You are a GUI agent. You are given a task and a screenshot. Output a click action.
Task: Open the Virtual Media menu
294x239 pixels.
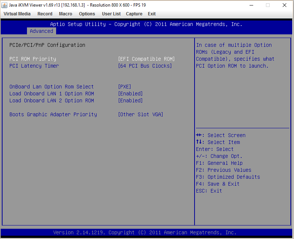pyautogui.click(x=17, y=14)
